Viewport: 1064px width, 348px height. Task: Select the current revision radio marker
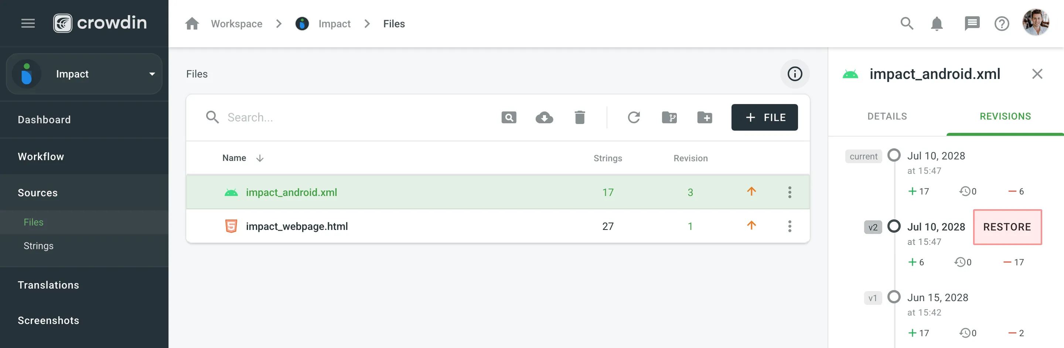(x=894, y=155)
